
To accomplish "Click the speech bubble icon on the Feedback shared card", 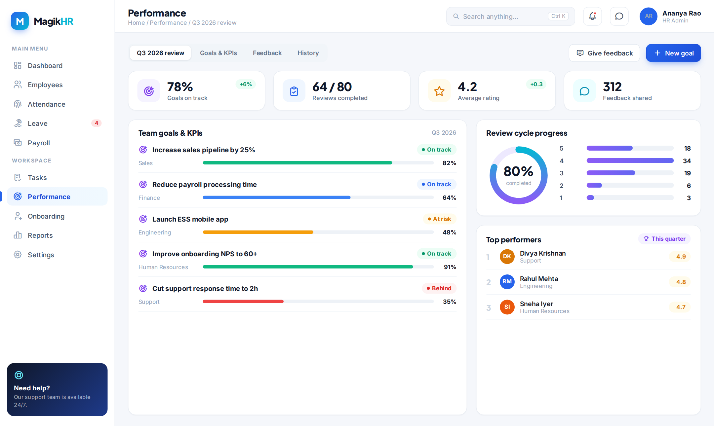I will 584,91.
